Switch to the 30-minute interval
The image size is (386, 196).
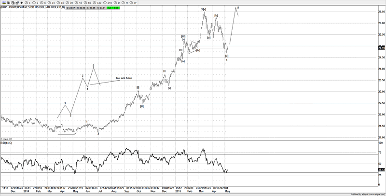click(x=69, y=3)
